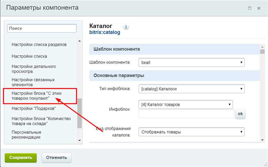Click the ok button beside Инфоблок

(x=240, y=114)
